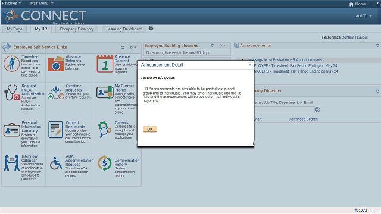Click 'No expiring licenses in the next 60 days'

click(x=177, y=53)
